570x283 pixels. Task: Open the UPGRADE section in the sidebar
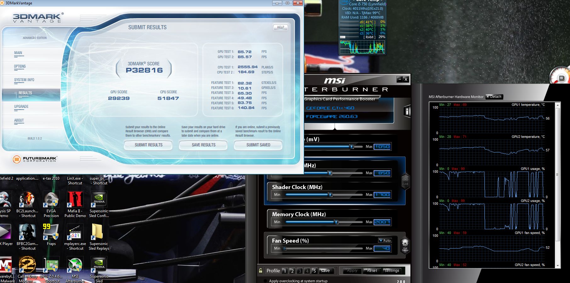(21, 106)
